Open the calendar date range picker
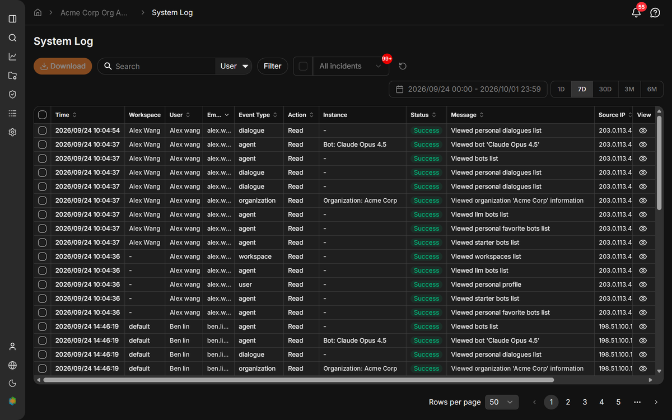672x420 pixels. [400, 89]
